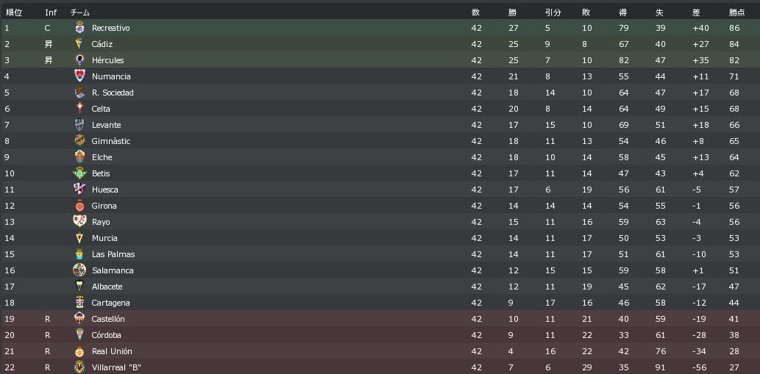Click the Recreativo club crest icon
This screenshot has height=374, width=760.
click(x=80, y=28)
